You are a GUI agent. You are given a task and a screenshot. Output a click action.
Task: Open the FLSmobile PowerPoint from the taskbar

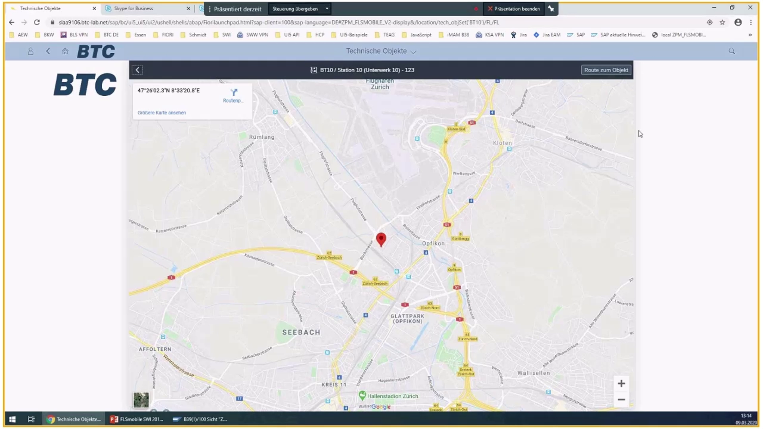point(137,419)
